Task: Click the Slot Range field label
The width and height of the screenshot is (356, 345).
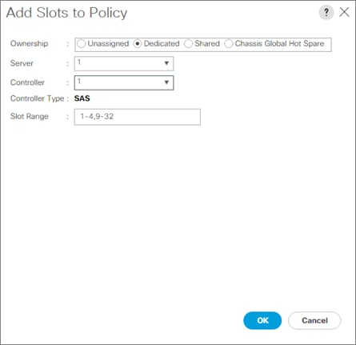Action: pos(30,116)
